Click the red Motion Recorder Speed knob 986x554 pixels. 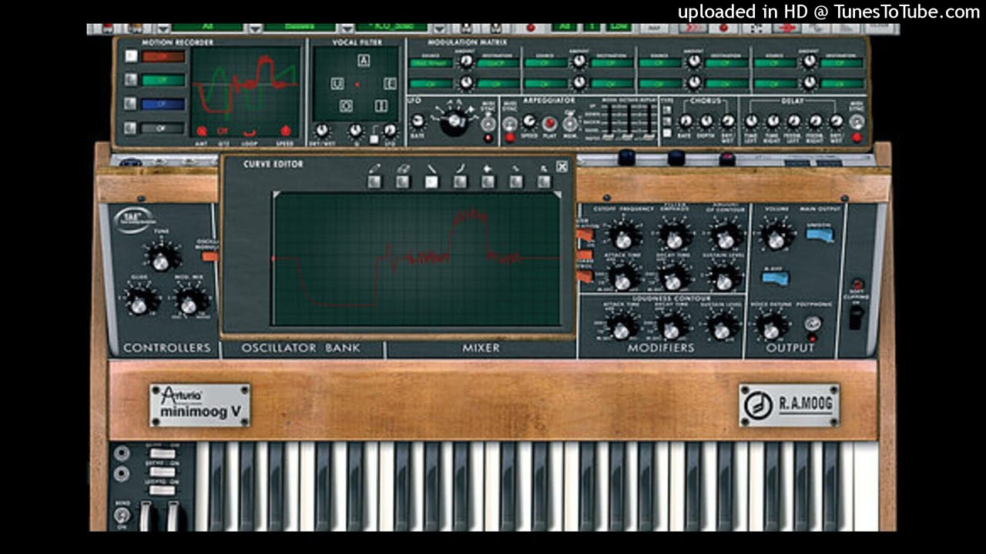point(285,131)
